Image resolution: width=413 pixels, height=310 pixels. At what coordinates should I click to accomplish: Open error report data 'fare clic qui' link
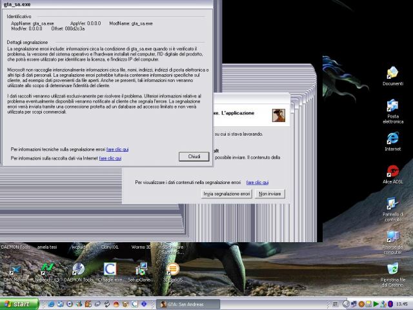coord(257,182)
